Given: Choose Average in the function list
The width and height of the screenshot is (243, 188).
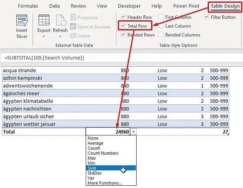Looking at the screenshot, I should [111, 143].
